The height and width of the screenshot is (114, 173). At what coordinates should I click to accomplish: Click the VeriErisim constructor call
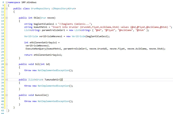pyautogui.click(x=79, y=36)
